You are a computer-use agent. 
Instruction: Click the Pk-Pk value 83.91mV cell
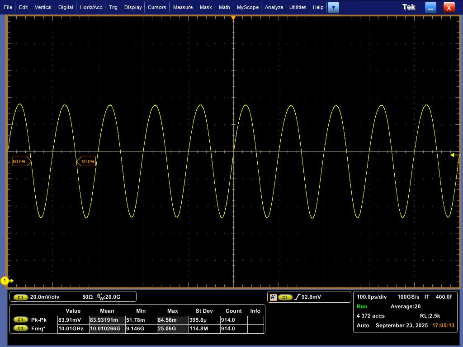73,320
